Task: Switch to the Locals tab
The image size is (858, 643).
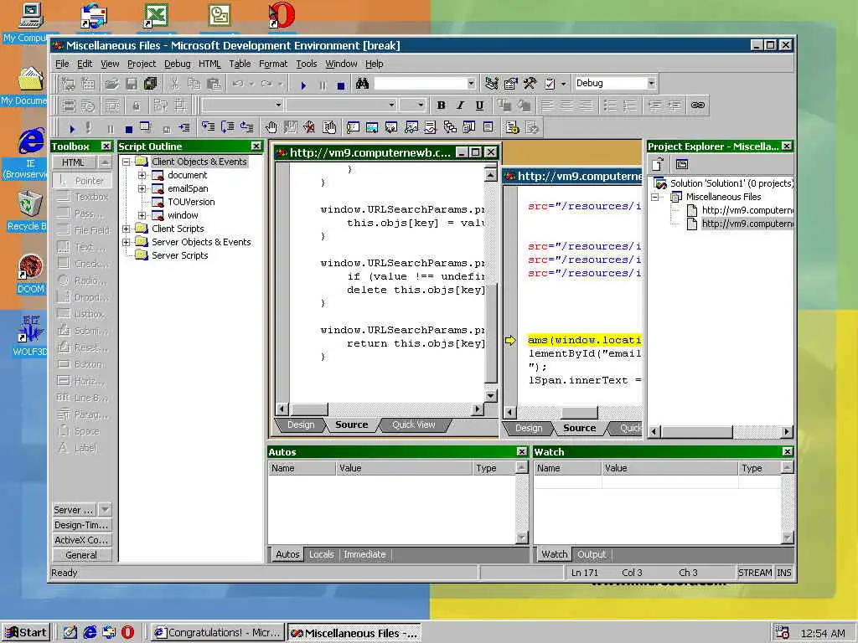Action: click(x=321, y=554)
